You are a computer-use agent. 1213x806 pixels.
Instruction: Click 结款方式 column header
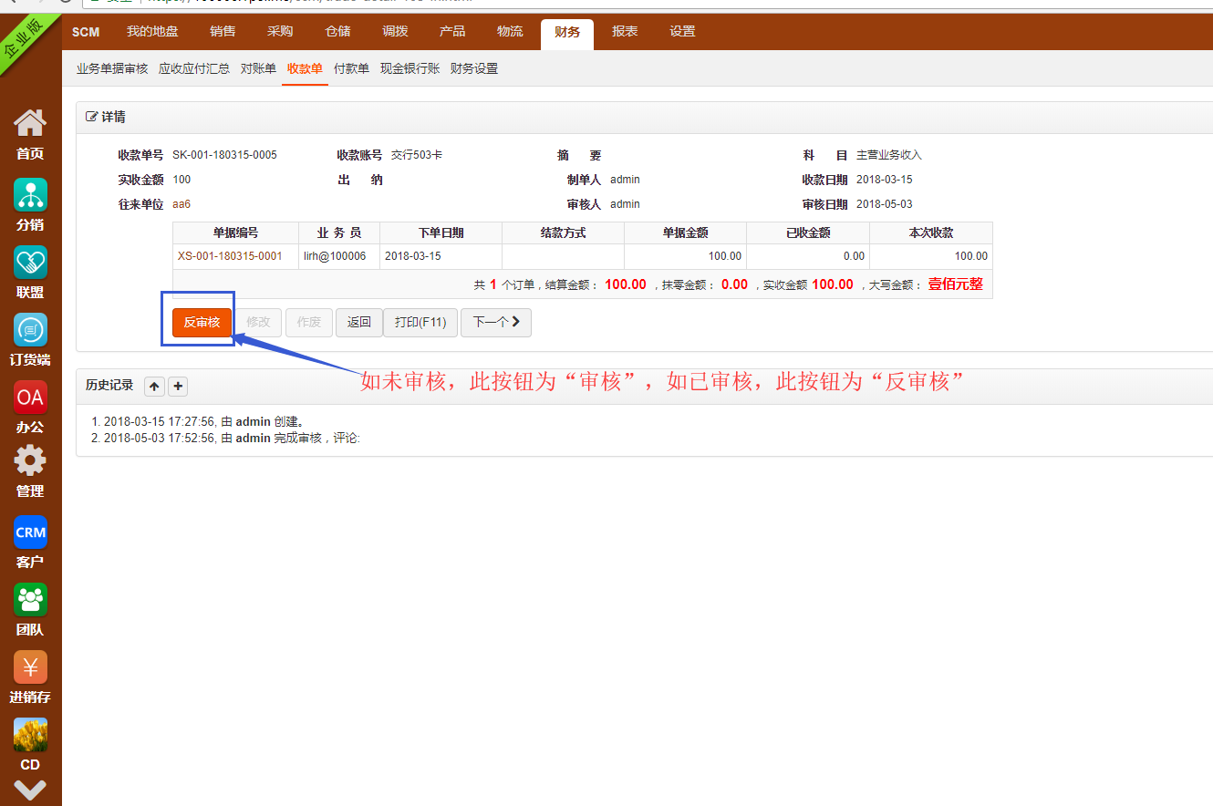tap(564, 233)
